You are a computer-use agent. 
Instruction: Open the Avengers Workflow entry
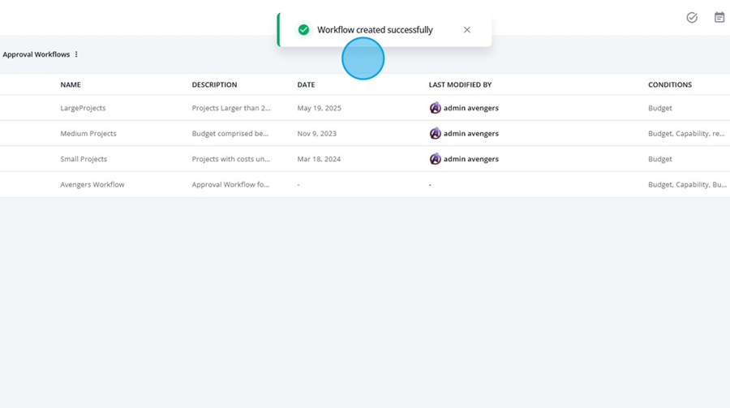point(92,184)
